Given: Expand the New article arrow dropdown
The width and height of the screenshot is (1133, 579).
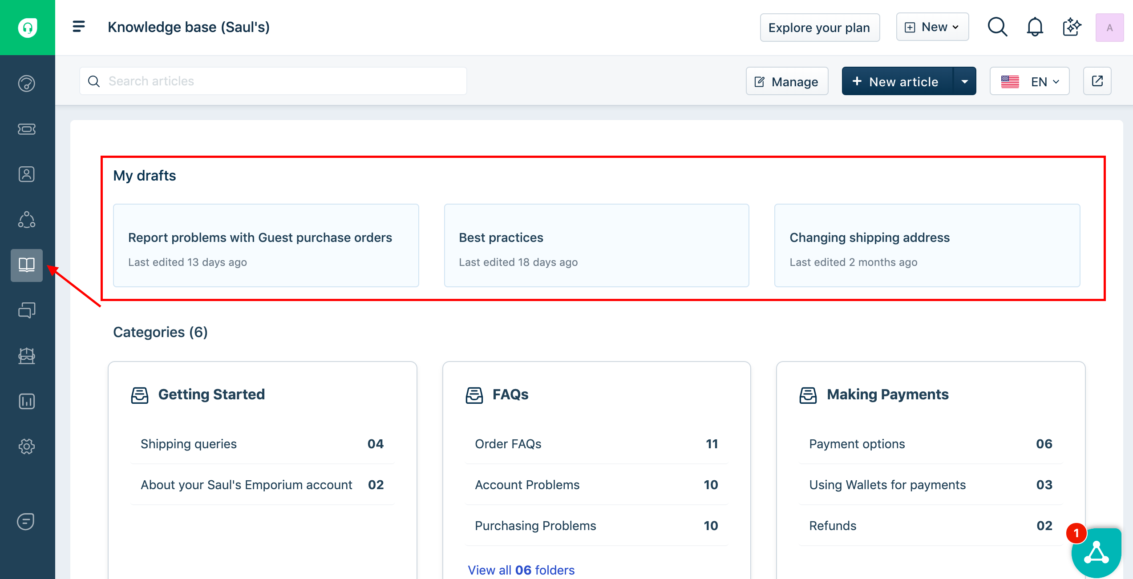Looking at the screenshot, I should pyautogui.click(x=964, y=81).
